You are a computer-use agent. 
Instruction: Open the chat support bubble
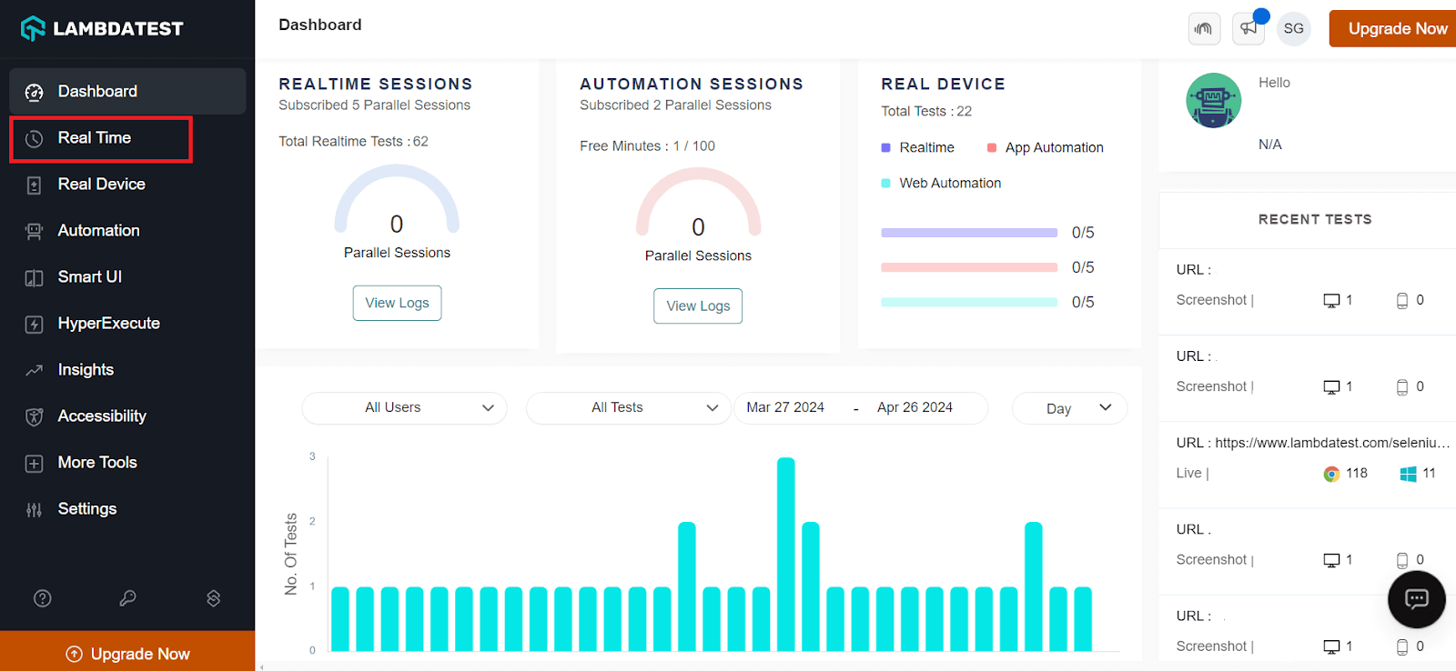pos(1416,599)
